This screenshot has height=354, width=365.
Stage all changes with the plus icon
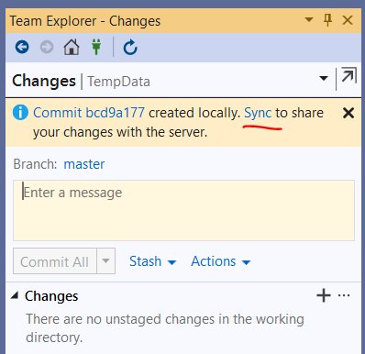324,295
